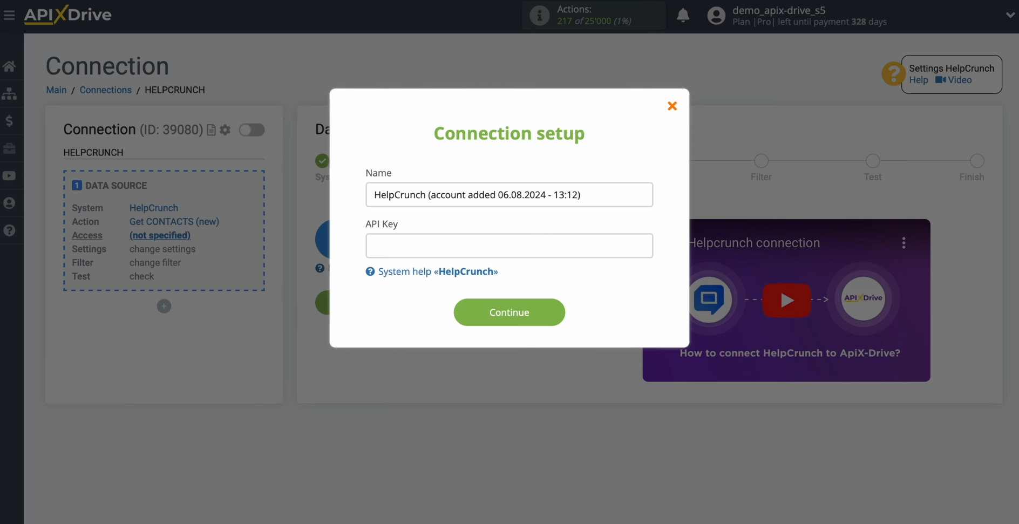Toggle the connection enable switch

point(252,130)
